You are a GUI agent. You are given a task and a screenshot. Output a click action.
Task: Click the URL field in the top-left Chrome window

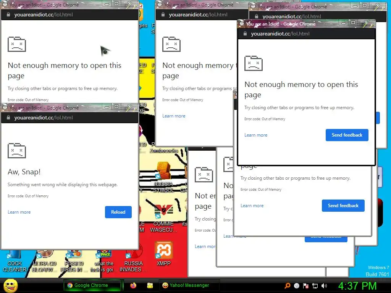(70, 14)
